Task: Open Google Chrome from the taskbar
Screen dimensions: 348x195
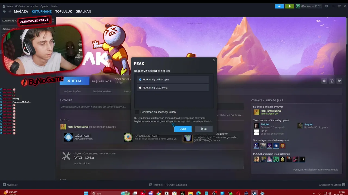Action: (159, 193)
